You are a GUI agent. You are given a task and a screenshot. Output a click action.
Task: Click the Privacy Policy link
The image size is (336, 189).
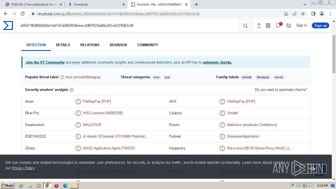pyautogui.click(x=23, y=168)
